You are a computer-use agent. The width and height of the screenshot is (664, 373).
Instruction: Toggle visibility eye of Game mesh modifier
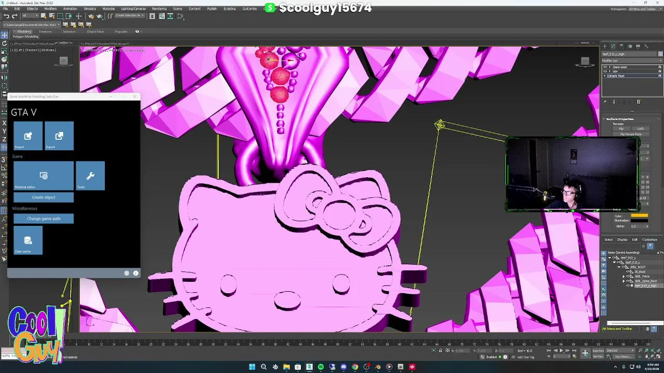(x=605, y=67)
